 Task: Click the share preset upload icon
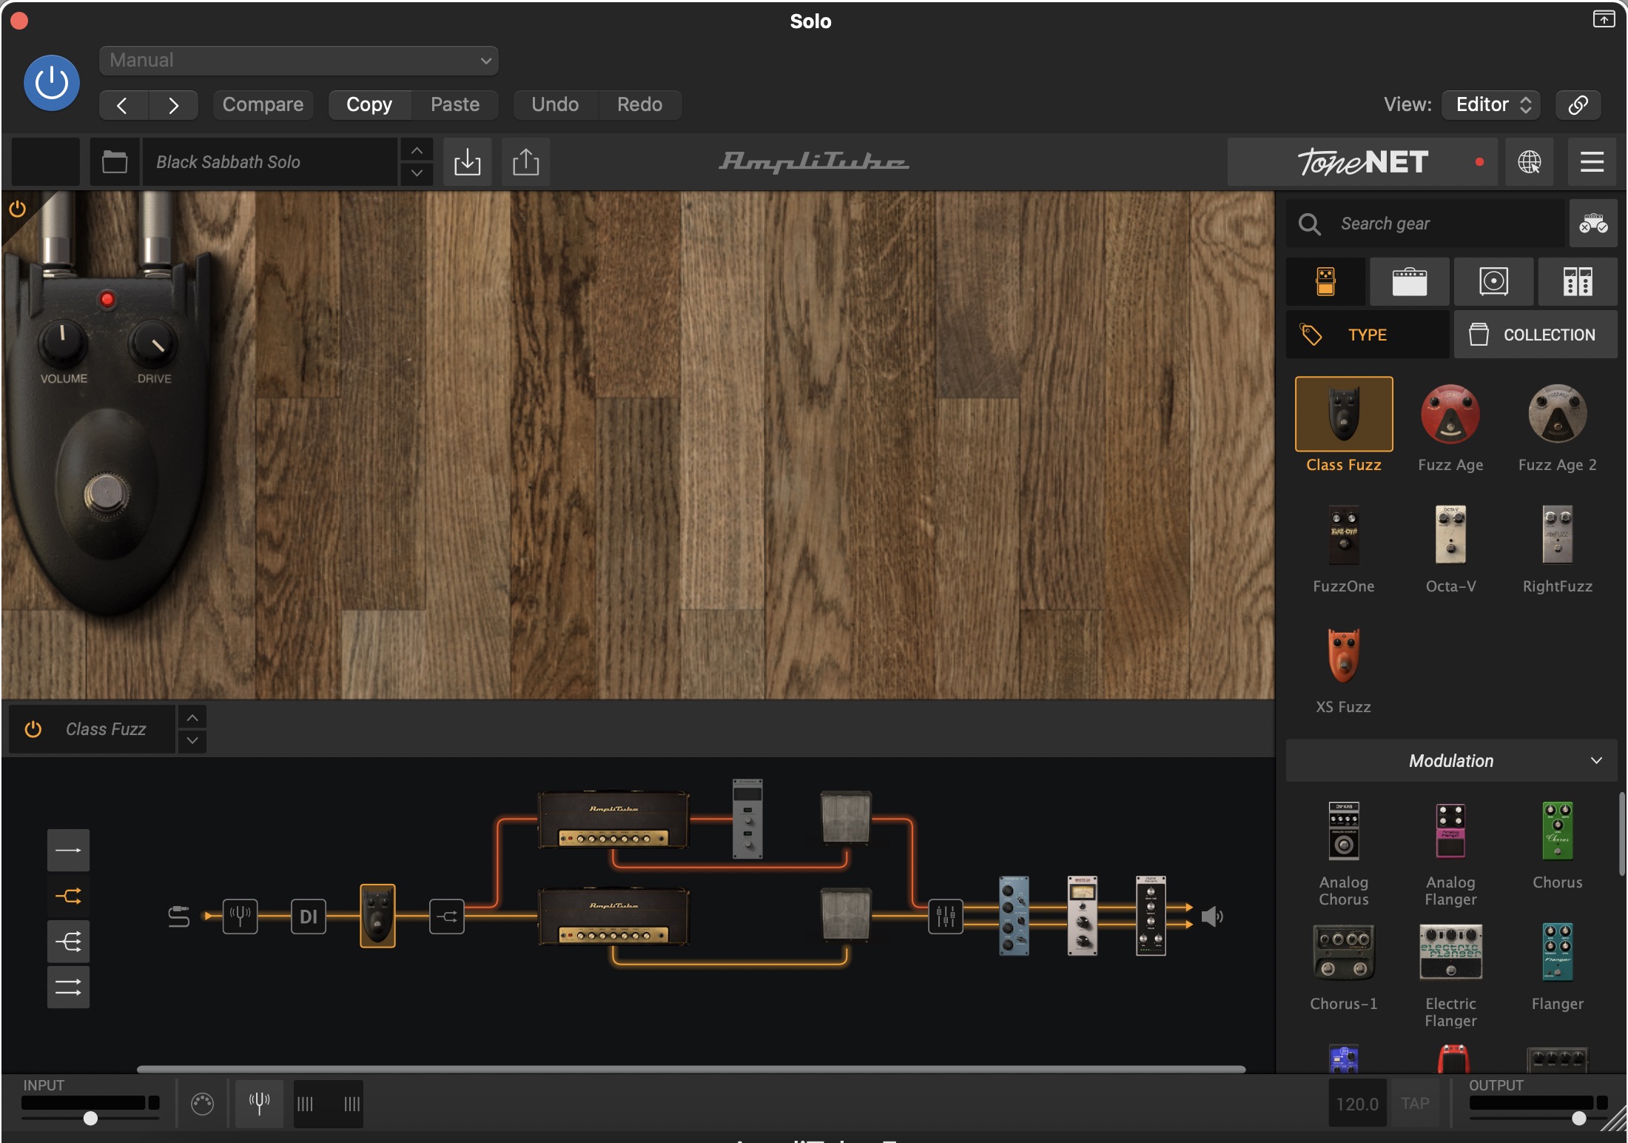pyautogui.click(x=525, y=161)
